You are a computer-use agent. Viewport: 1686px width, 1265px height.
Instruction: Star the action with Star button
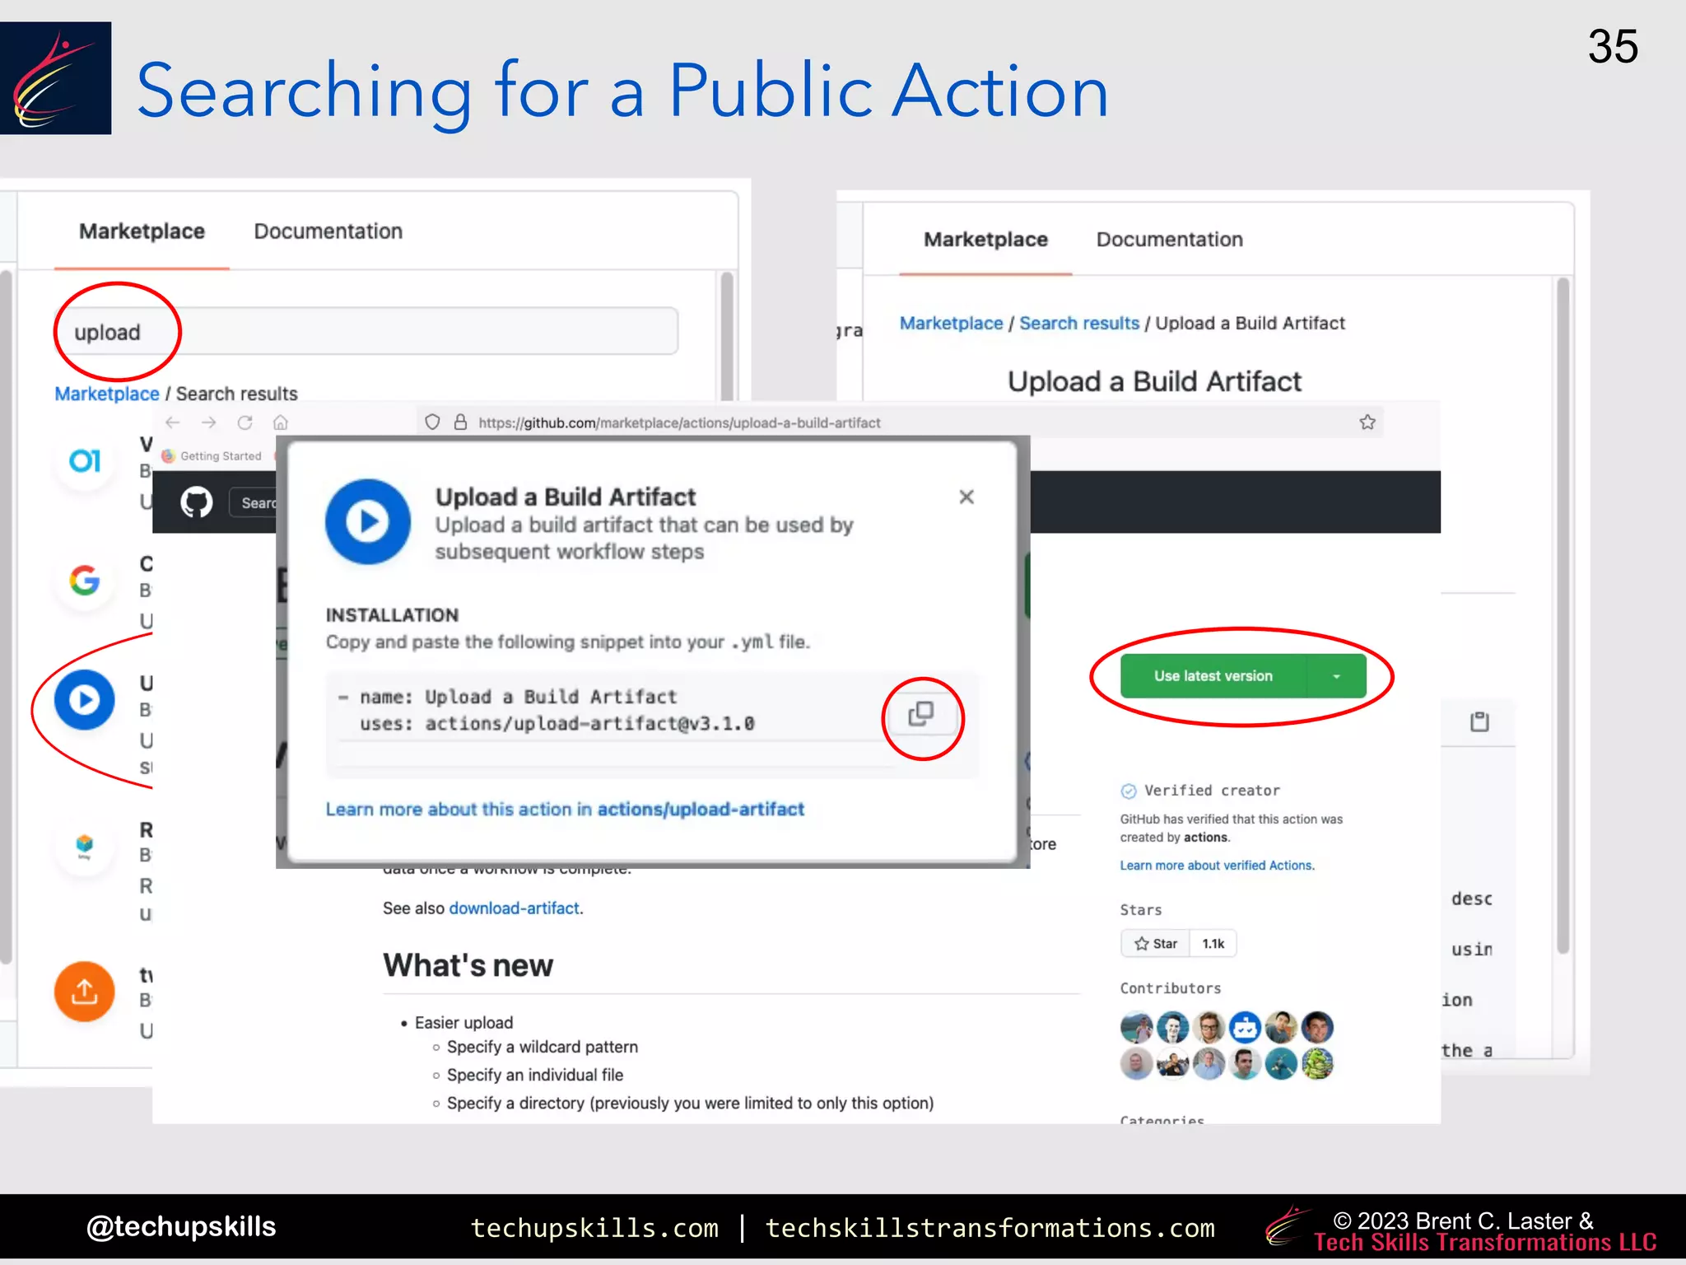tap(1156, 944)
